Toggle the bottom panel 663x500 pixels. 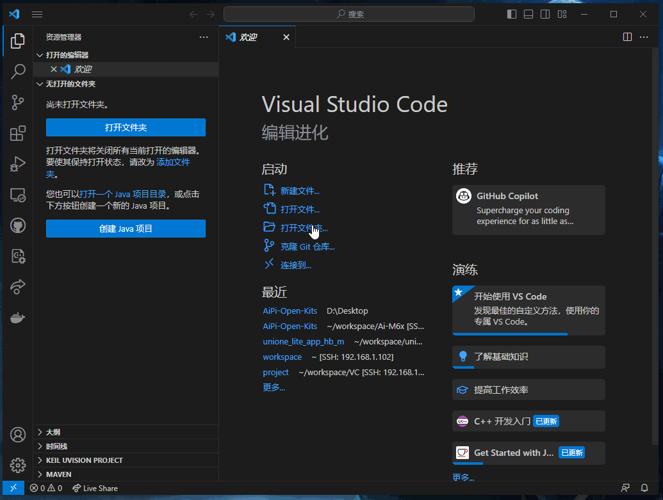(x=528, y=14)
